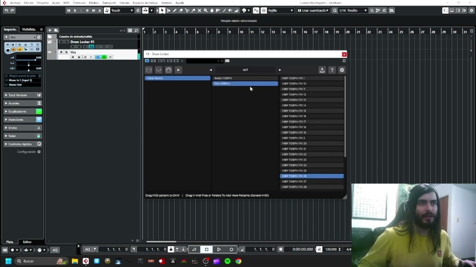Click the Undo arrow in toolbar
This screenshot has width=476, height=267.
[x=6, y=10]
